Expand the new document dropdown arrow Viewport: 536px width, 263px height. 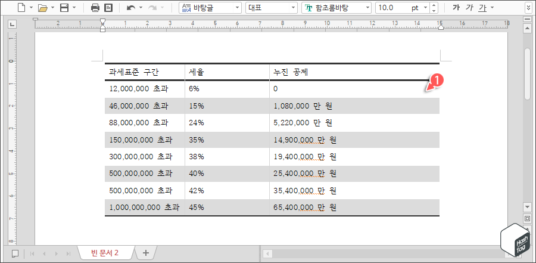pos(32,8)
